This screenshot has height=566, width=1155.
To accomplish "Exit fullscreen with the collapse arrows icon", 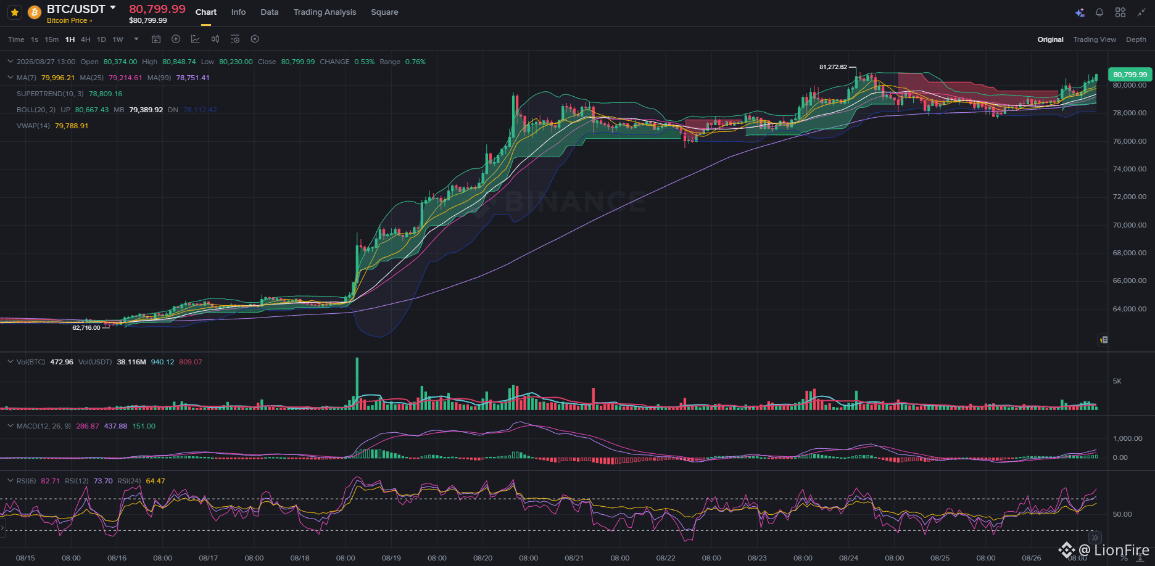I will point(1141,12).
